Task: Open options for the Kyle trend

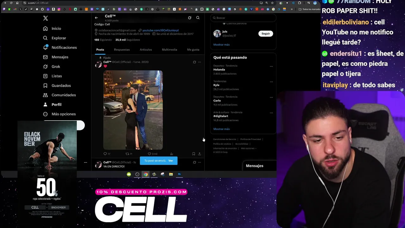Action: point(271,82)
